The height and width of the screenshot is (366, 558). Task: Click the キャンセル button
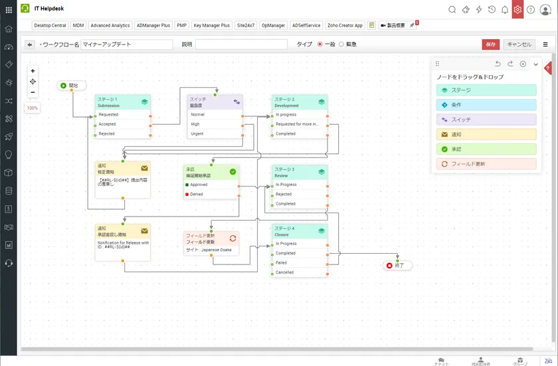pyautogui.click(x=519, y=45)
